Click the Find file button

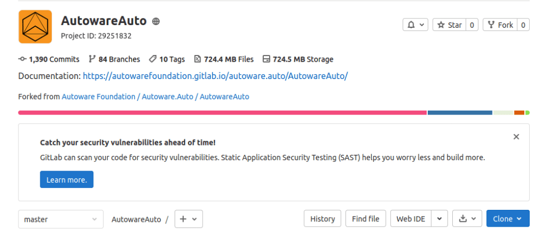click(x=366, y=219)
